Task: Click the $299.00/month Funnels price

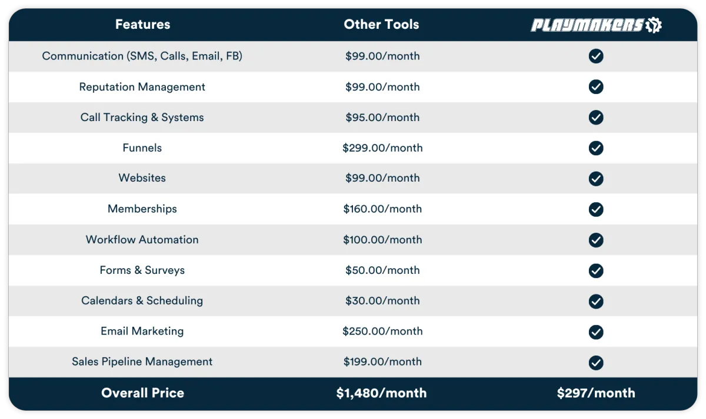Action: click(382, 148)
